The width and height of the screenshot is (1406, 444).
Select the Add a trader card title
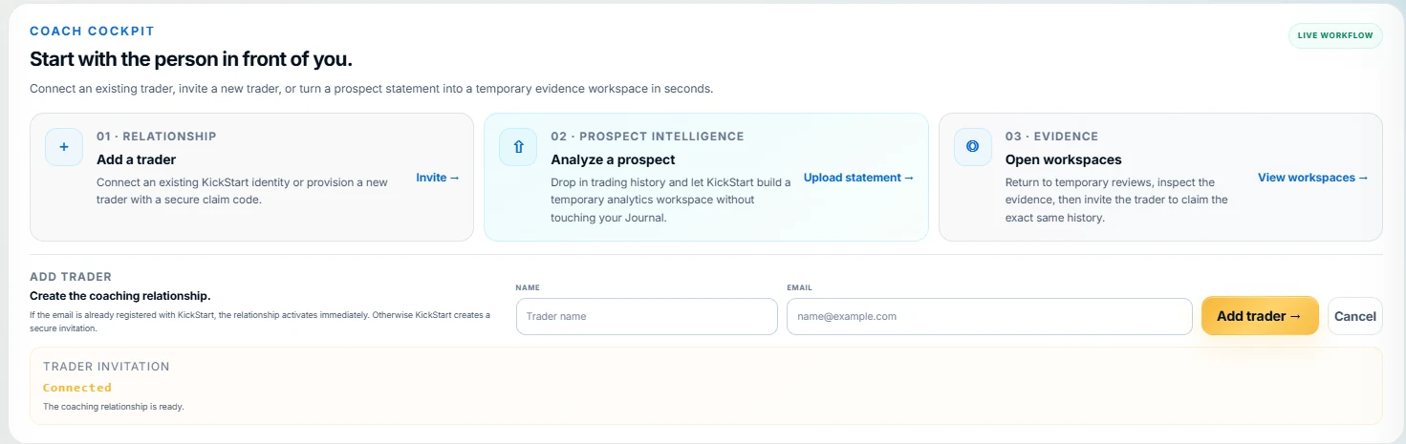click(137, 159)
